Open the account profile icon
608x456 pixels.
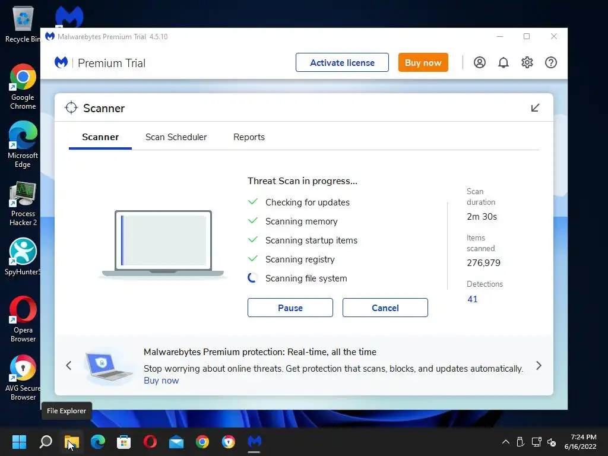tap(480, 62)
